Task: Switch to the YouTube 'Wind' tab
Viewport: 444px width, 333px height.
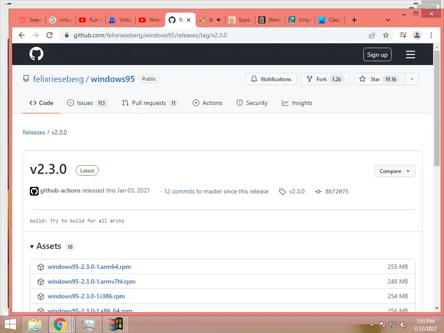Action: click(x=150, y=20)
